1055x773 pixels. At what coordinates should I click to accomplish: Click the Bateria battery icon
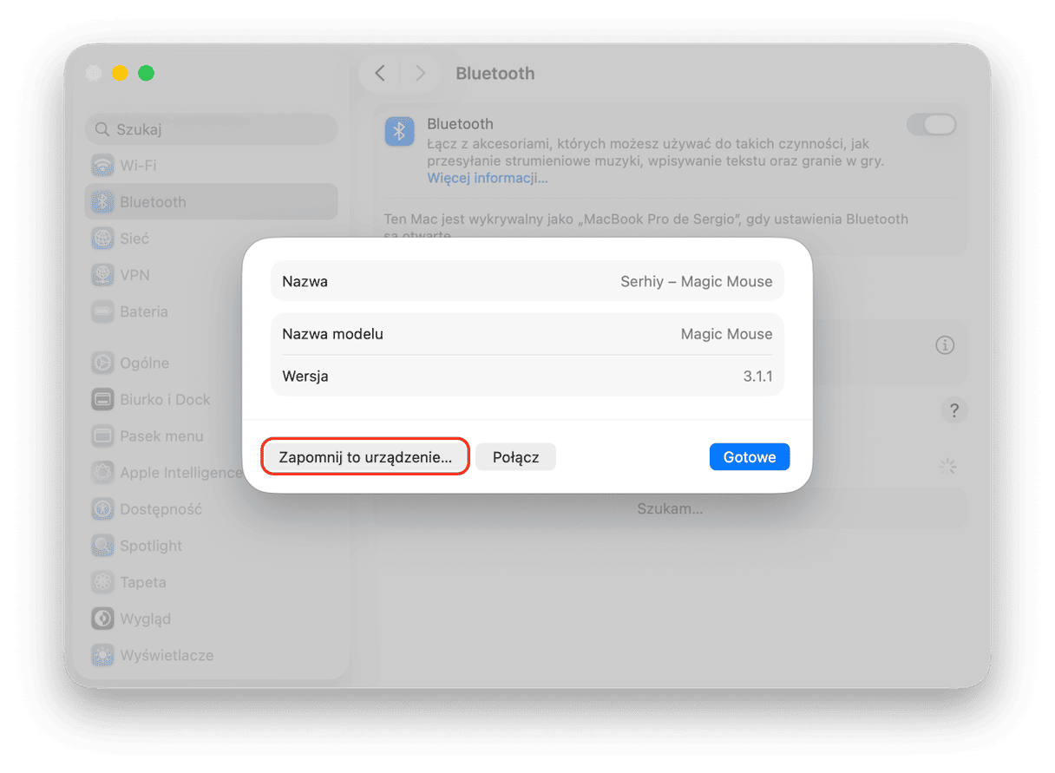coord(103,311)
